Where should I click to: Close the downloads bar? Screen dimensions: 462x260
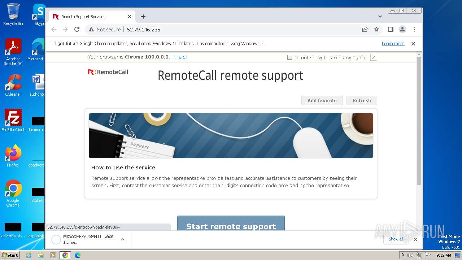(x=415, y=239)
